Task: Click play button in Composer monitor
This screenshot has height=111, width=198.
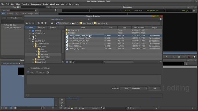Action: tap(166, 57)
